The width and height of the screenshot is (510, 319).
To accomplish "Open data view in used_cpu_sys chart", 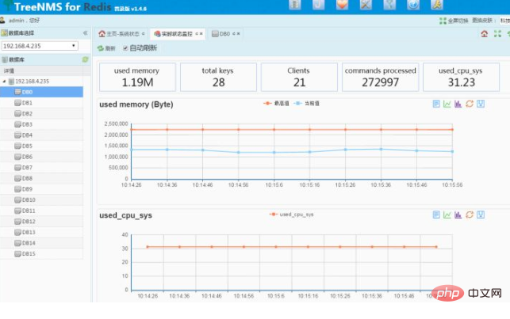I will pos(436,215).
